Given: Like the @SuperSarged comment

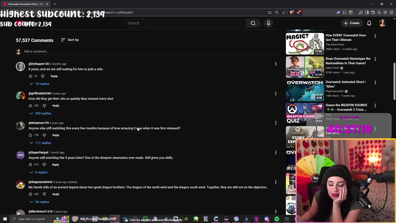Looking at the screenshot, I should pyautogui.click(x=30, y=165).
